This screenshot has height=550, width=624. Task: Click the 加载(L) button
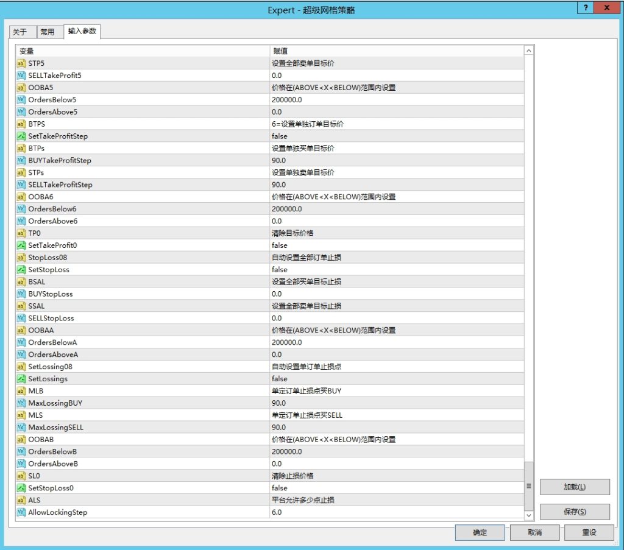pos(574,487)
